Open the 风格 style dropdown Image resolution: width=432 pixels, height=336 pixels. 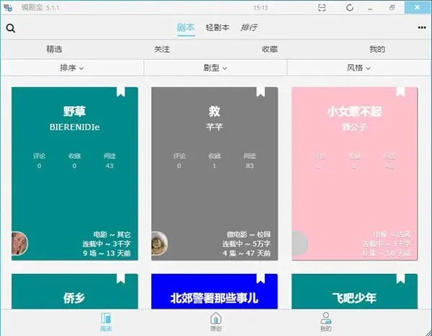[x=359, y=68]
